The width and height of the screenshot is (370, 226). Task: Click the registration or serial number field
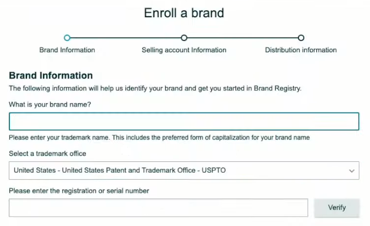coord(158,208)
